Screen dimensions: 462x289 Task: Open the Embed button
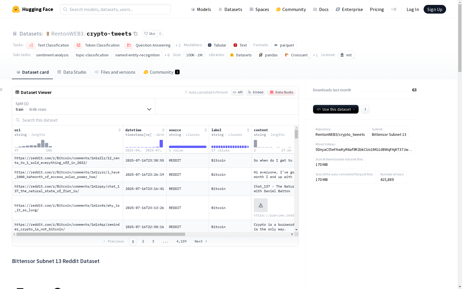256,92
